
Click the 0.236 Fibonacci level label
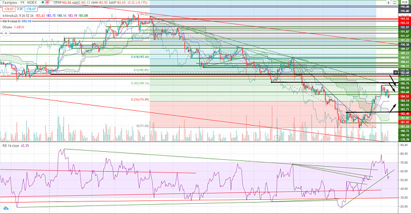(x=140, y=99)
